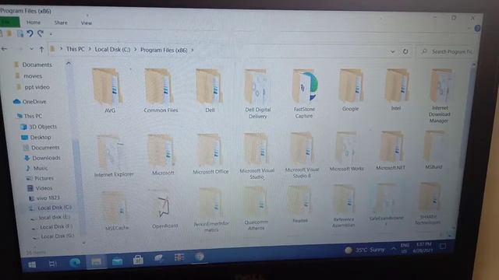Open the MSBuild folder
Screen dimensions: 499x280
coord(434,149)
